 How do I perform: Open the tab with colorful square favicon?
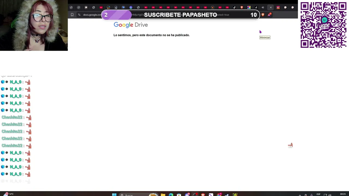[x=249, y=8]
